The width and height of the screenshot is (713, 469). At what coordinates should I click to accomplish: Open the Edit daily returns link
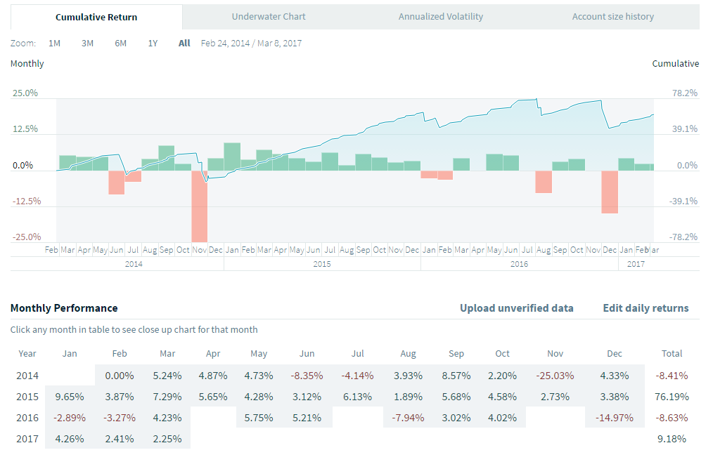(645, 308)
